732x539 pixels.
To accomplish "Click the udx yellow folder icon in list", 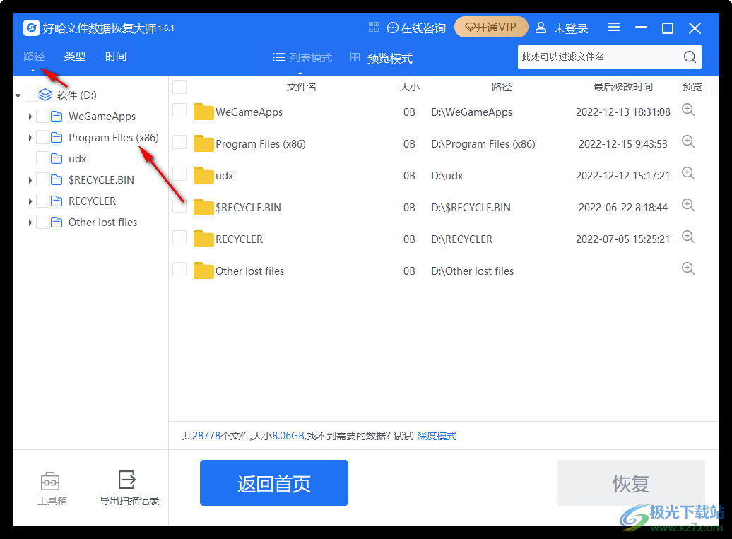I will click(x=203, y=175).
